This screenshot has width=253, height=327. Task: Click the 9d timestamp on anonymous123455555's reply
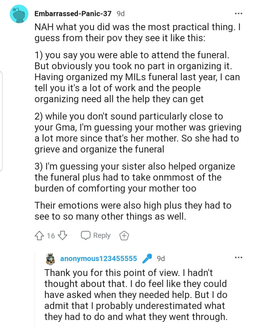pyautogui.click(x=161, y=258)
